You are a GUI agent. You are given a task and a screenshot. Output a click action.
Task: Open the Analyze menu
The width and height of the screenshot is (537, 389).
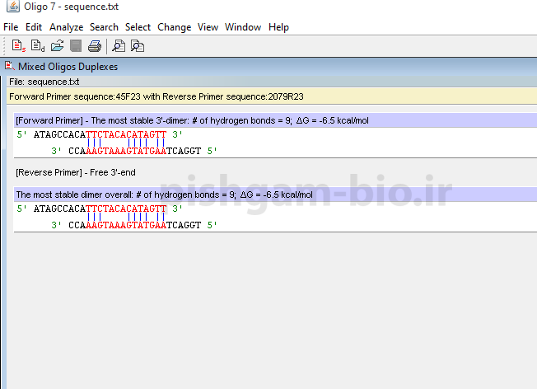tap(66, 27)
